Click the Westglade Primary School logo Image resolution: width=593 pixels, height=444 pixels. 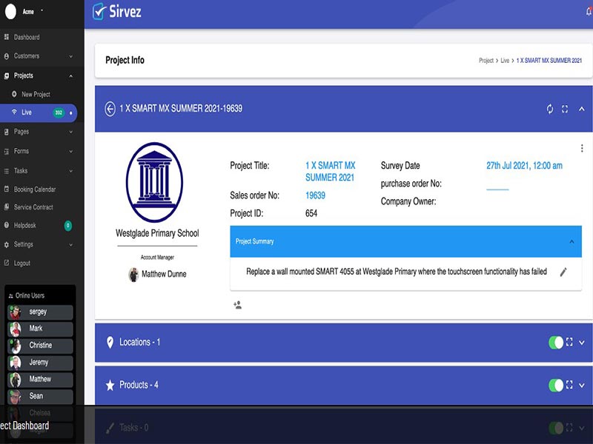tap(154, 182)
